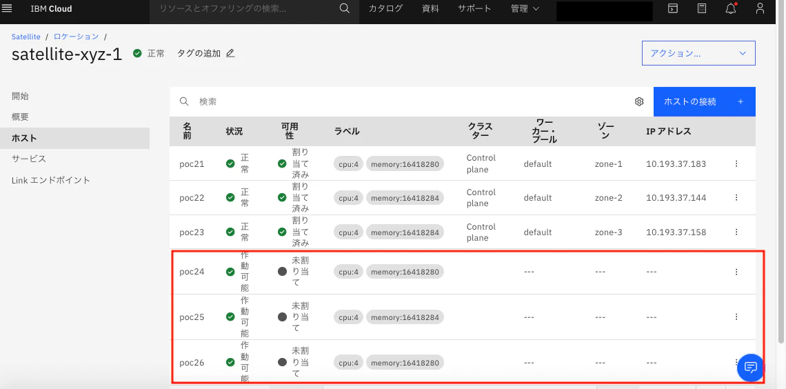The width and height of the screenshot is (786, 389).
Task: Open the サポート menu item
Action: 474,8
